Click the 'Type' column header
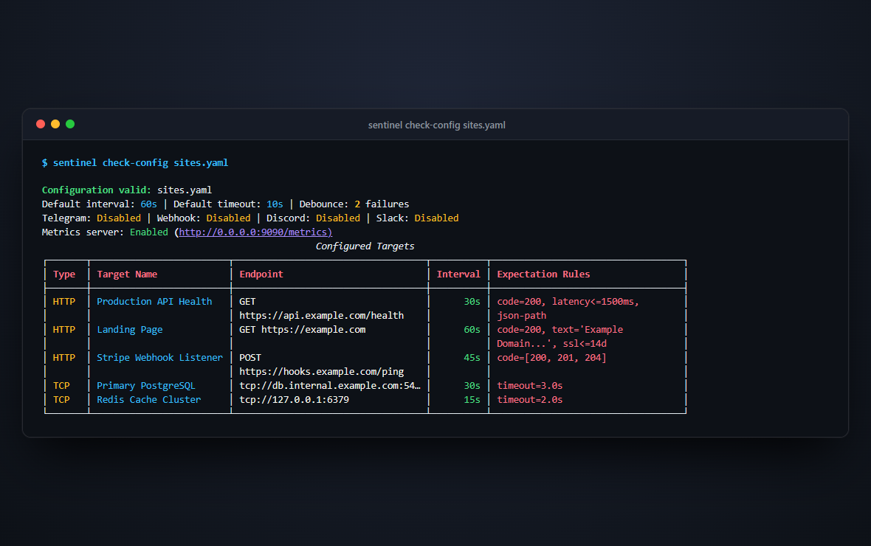Viewport: 871px width, 546px height. click(x=64, y=274)
